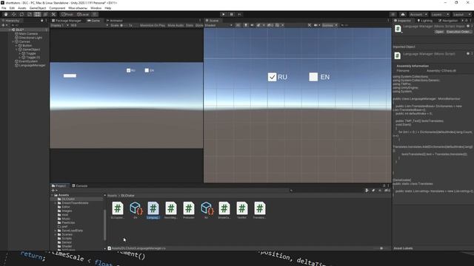Toggle RU checkbox in Game view
The height and width of the screenshot is (266, 474).
[128, 70]
